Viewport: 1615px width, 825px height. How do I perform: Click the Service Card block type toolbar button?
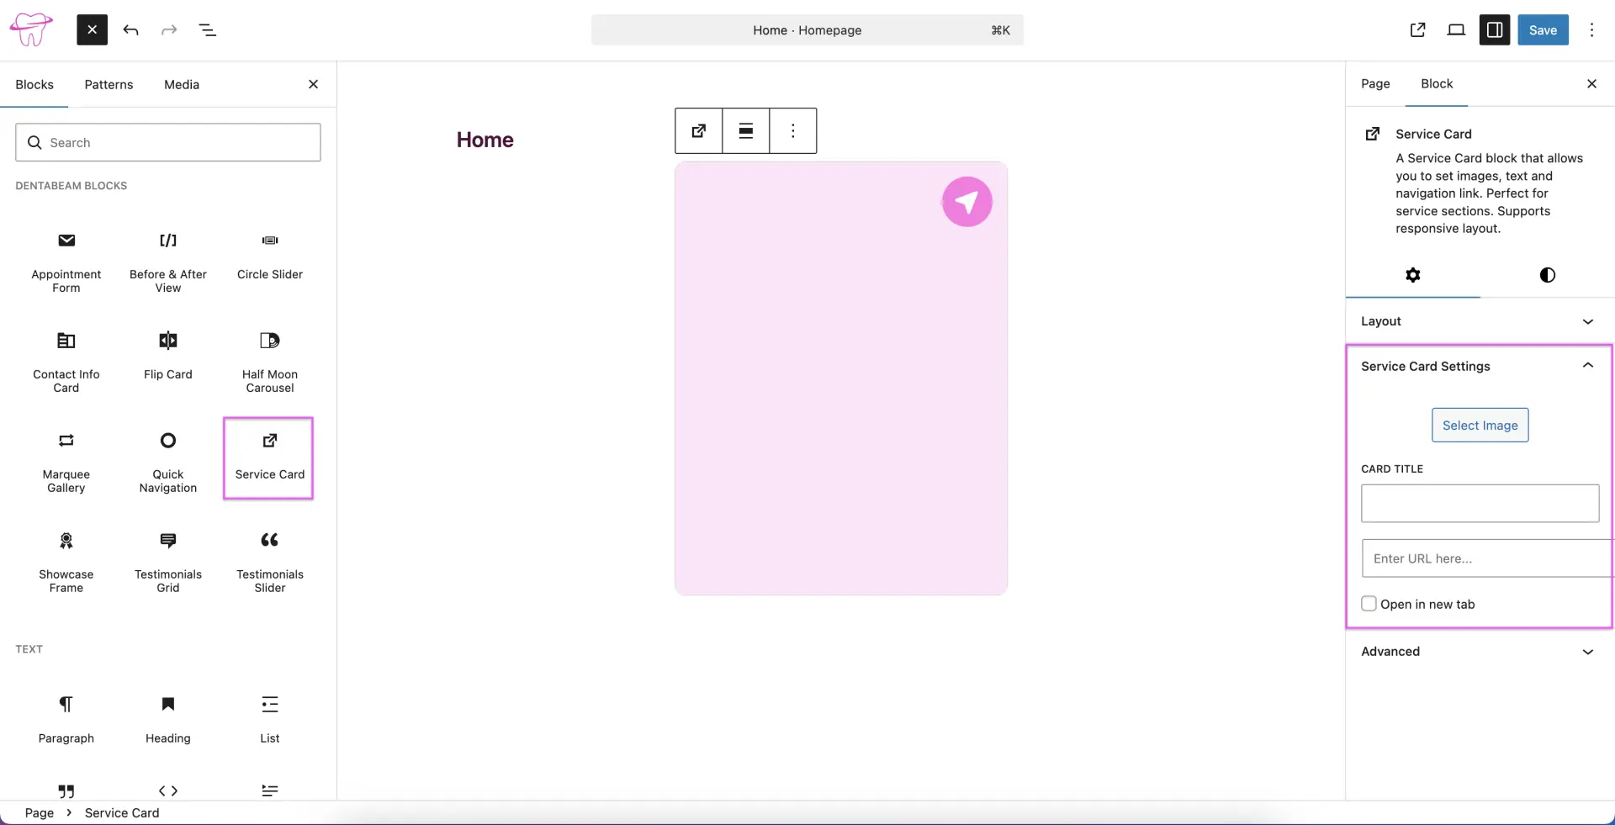699,130
